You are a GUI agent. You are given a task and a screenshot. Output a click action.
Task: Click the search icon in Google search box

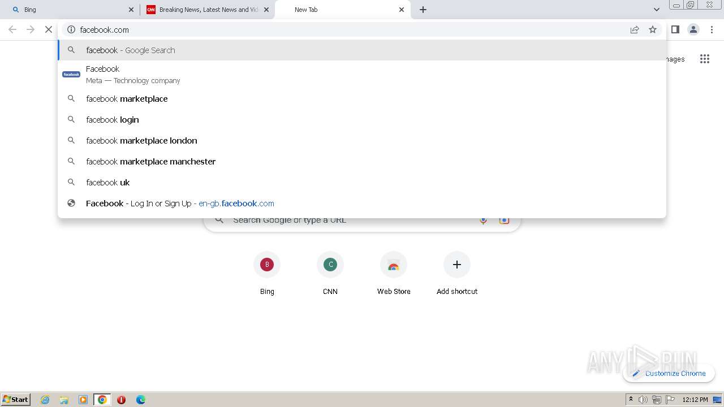[x=219, y=220]
